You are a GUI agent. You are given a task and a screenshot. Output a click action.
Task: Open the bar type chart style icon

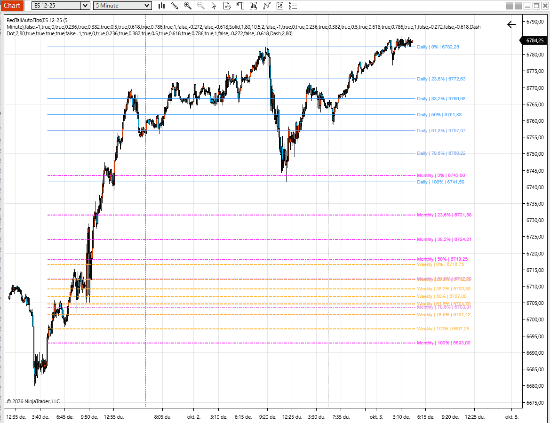pyautogui.click(x=161, y=6)
